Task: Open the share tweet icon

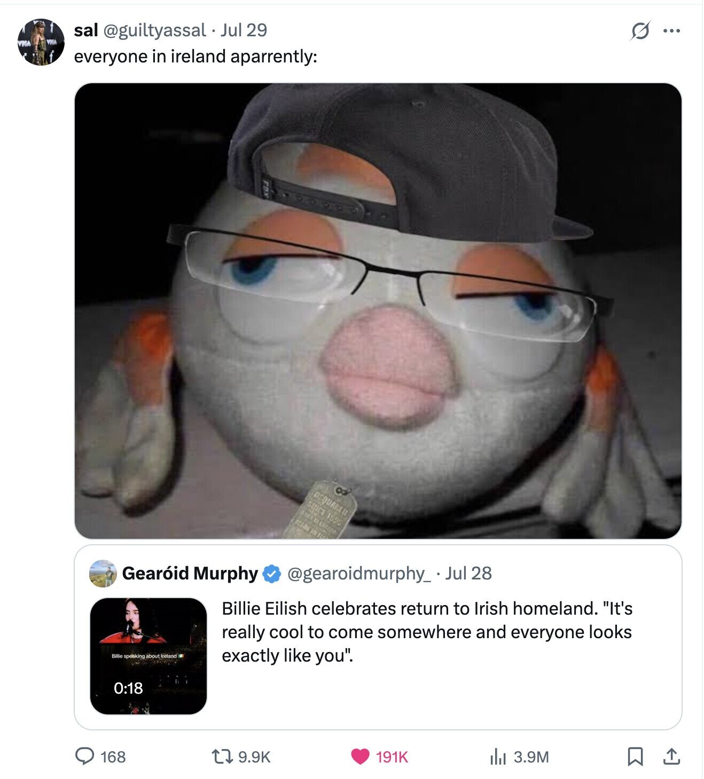Action: (671, 756)
